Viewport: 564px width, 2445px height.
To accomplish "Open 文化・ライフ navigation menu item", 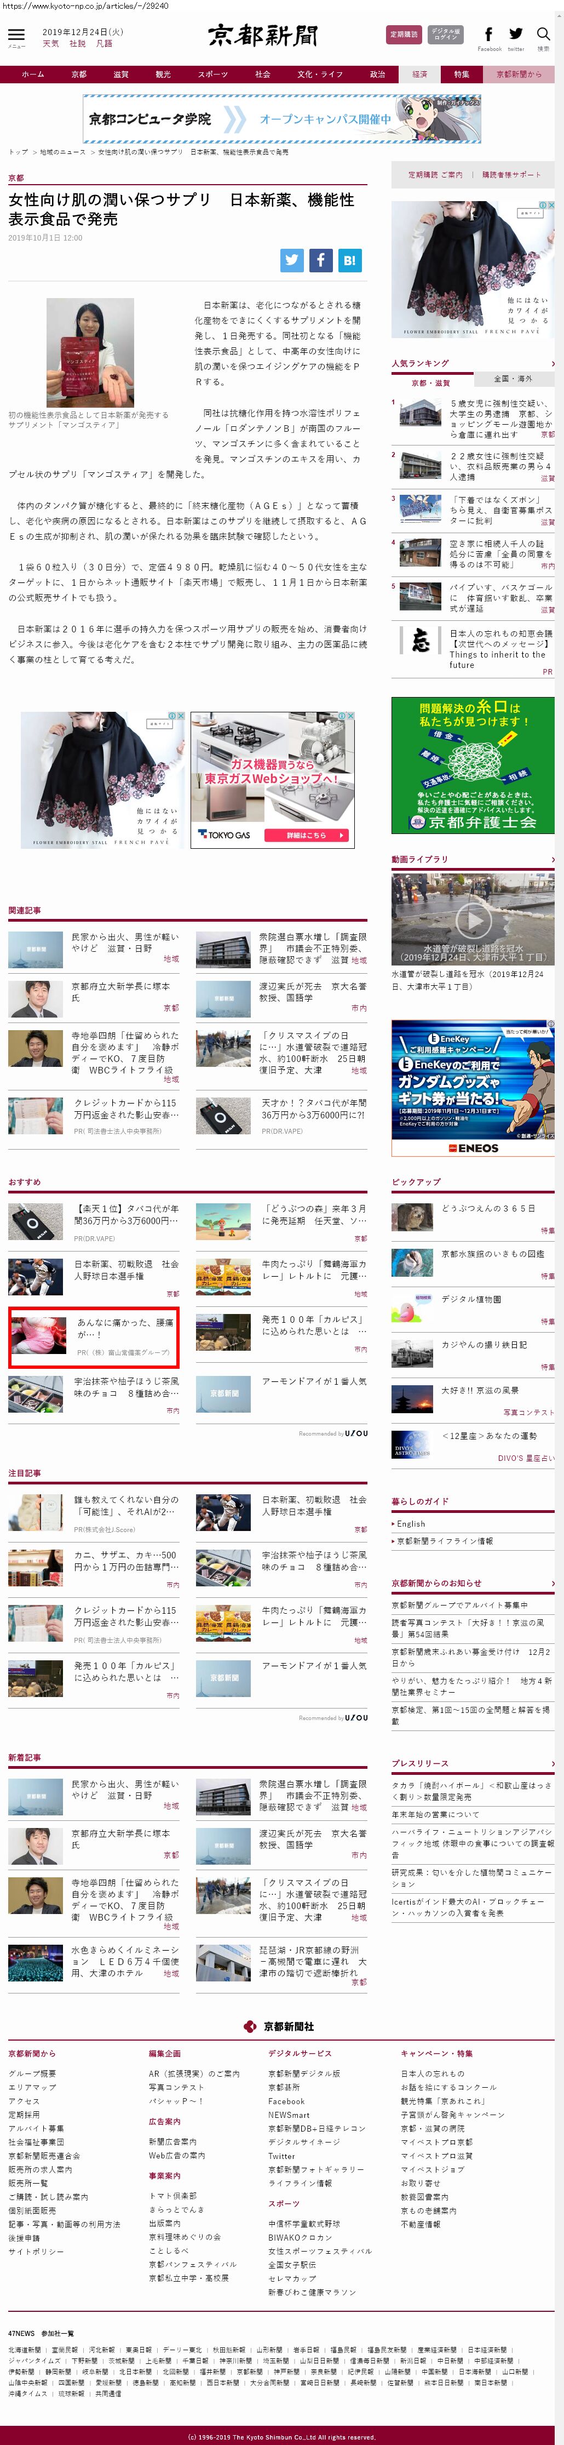I will coord(319,74).
